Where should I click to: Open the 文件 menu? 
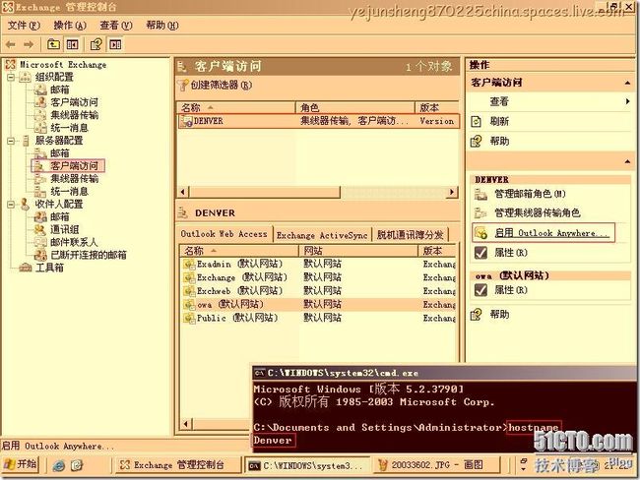pos(24,26)
